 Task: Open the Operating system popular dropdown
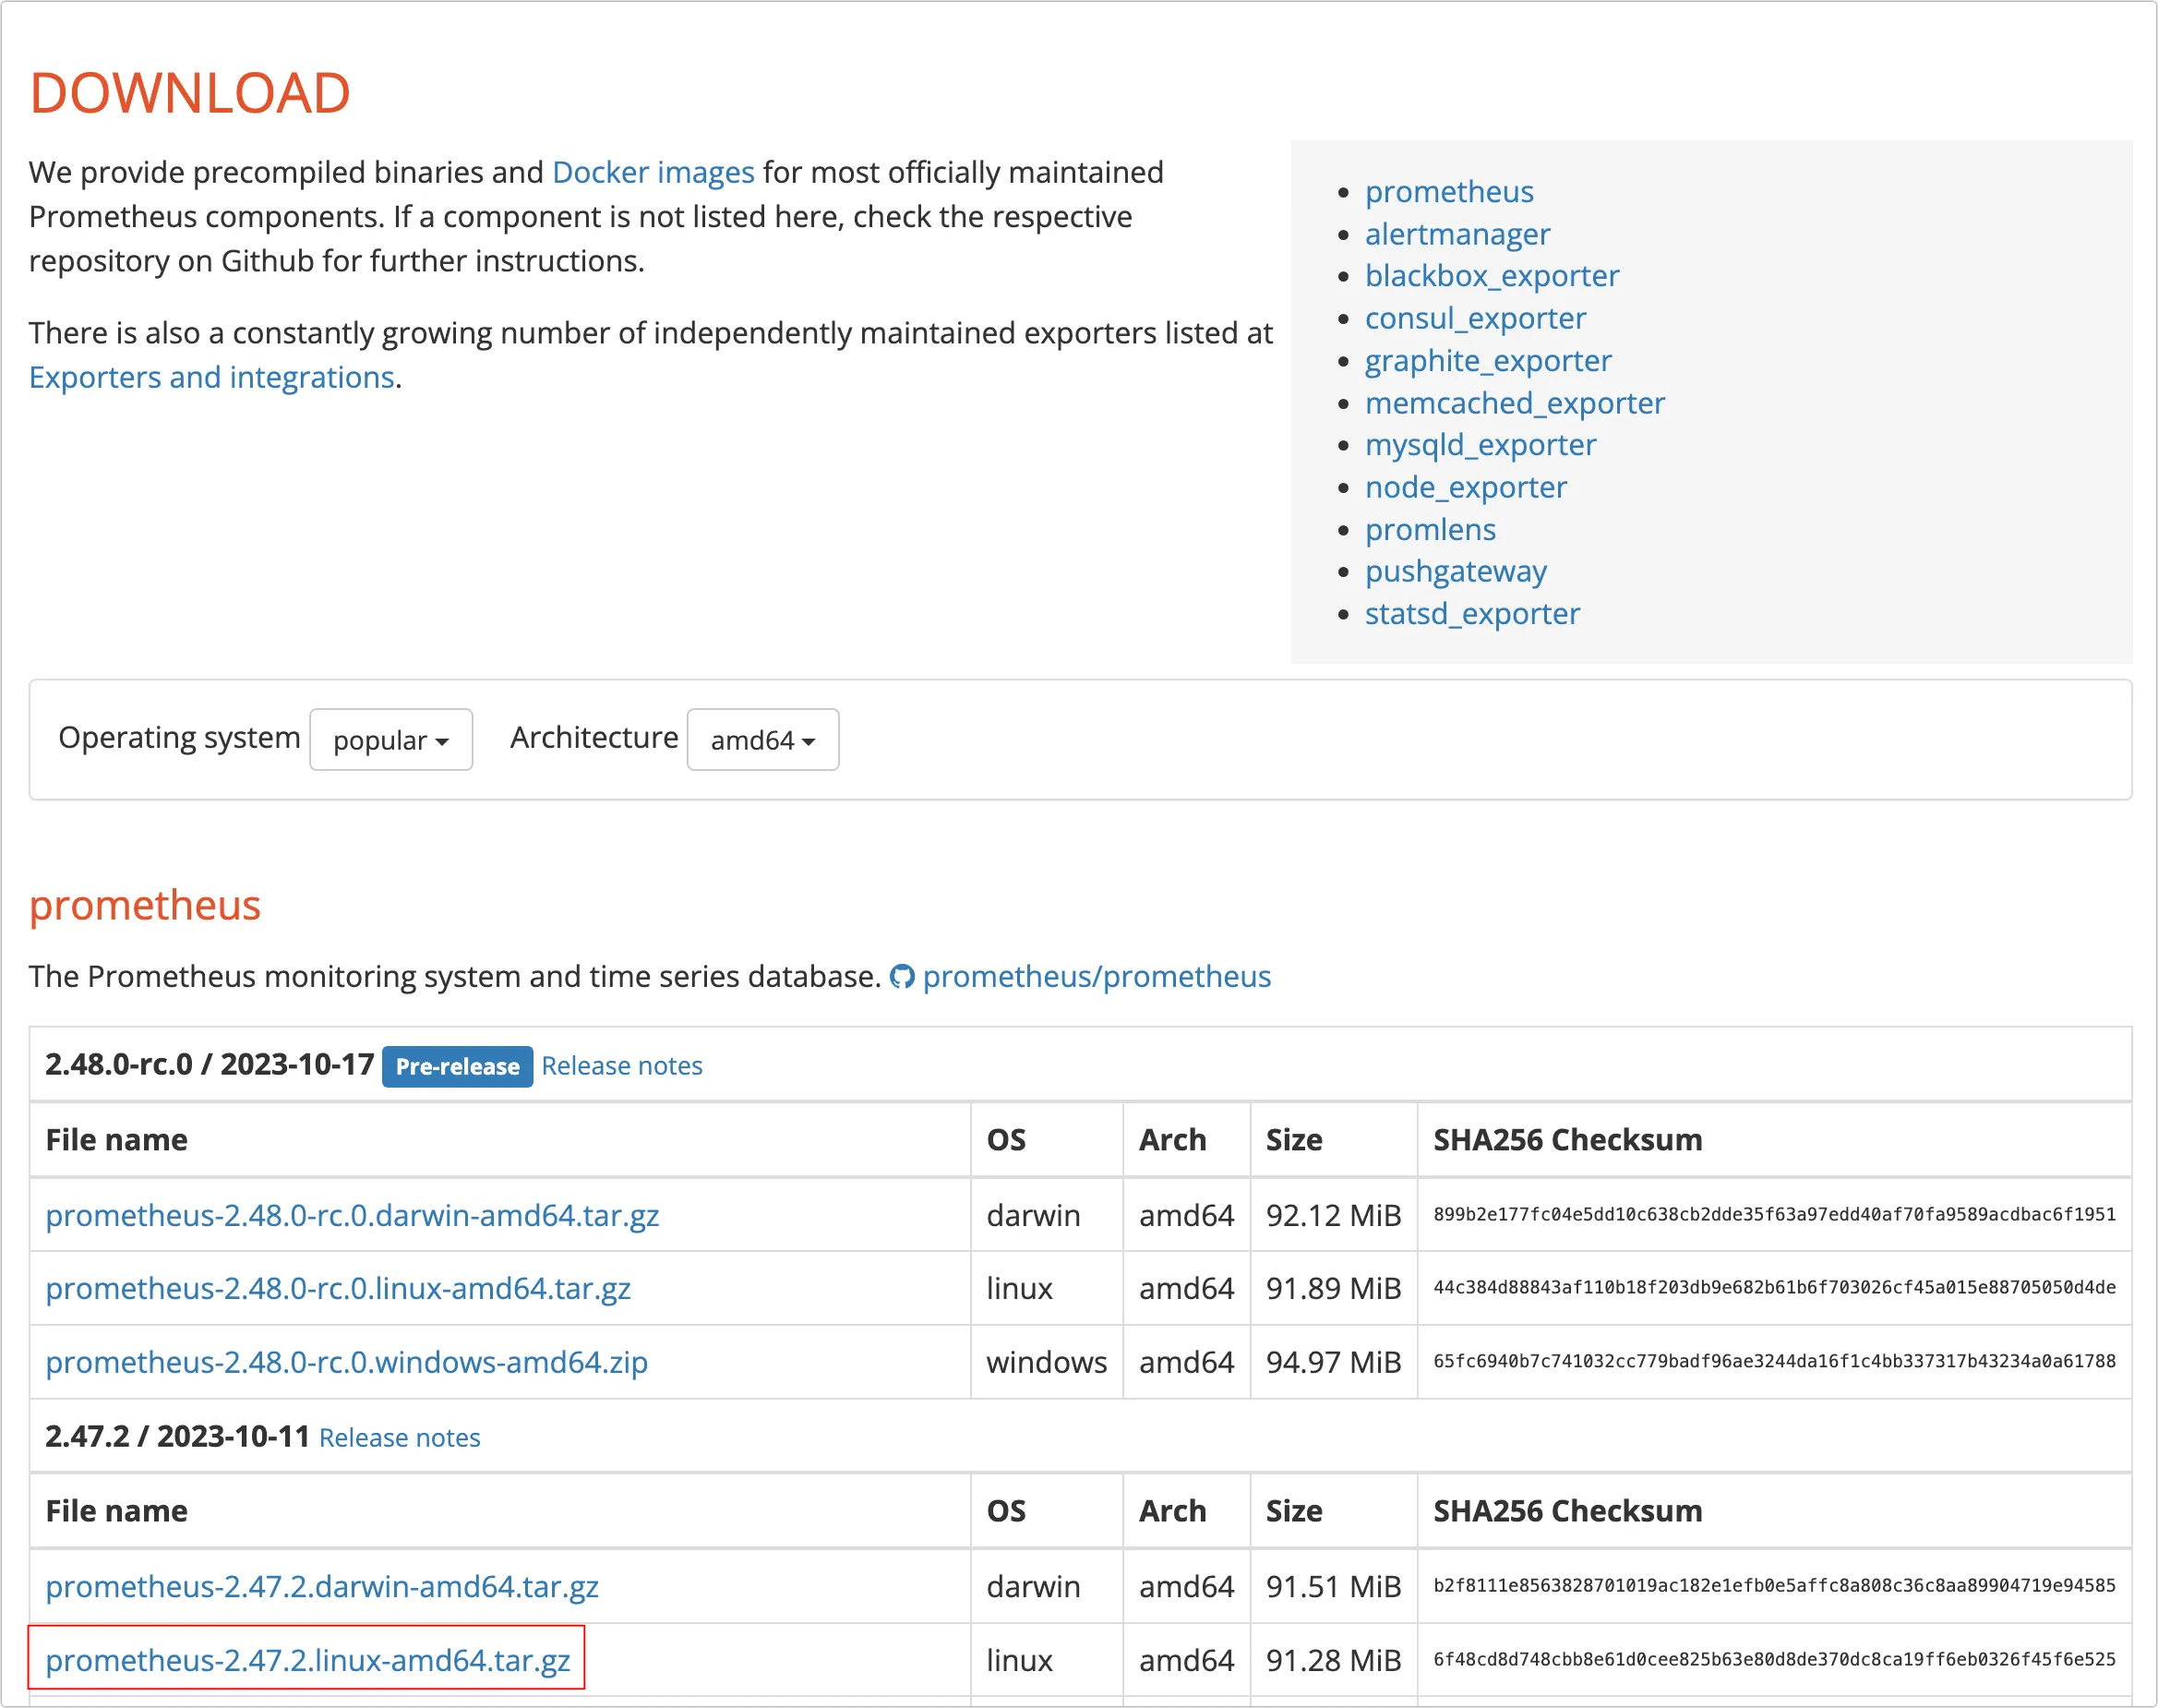pos(390,740)
